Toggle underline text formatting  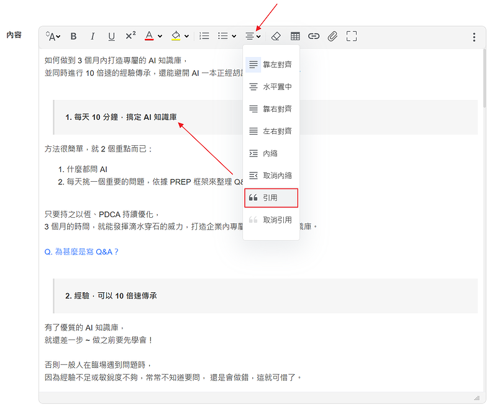(x=111, y=37)
